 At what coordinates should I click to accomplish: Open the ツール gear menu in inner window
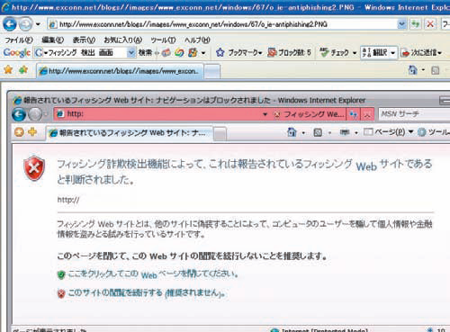click(x=434, y=131)
